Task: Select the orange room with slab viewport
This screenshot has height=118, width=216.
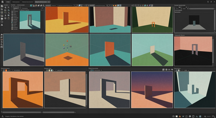Action: [67, 20]
